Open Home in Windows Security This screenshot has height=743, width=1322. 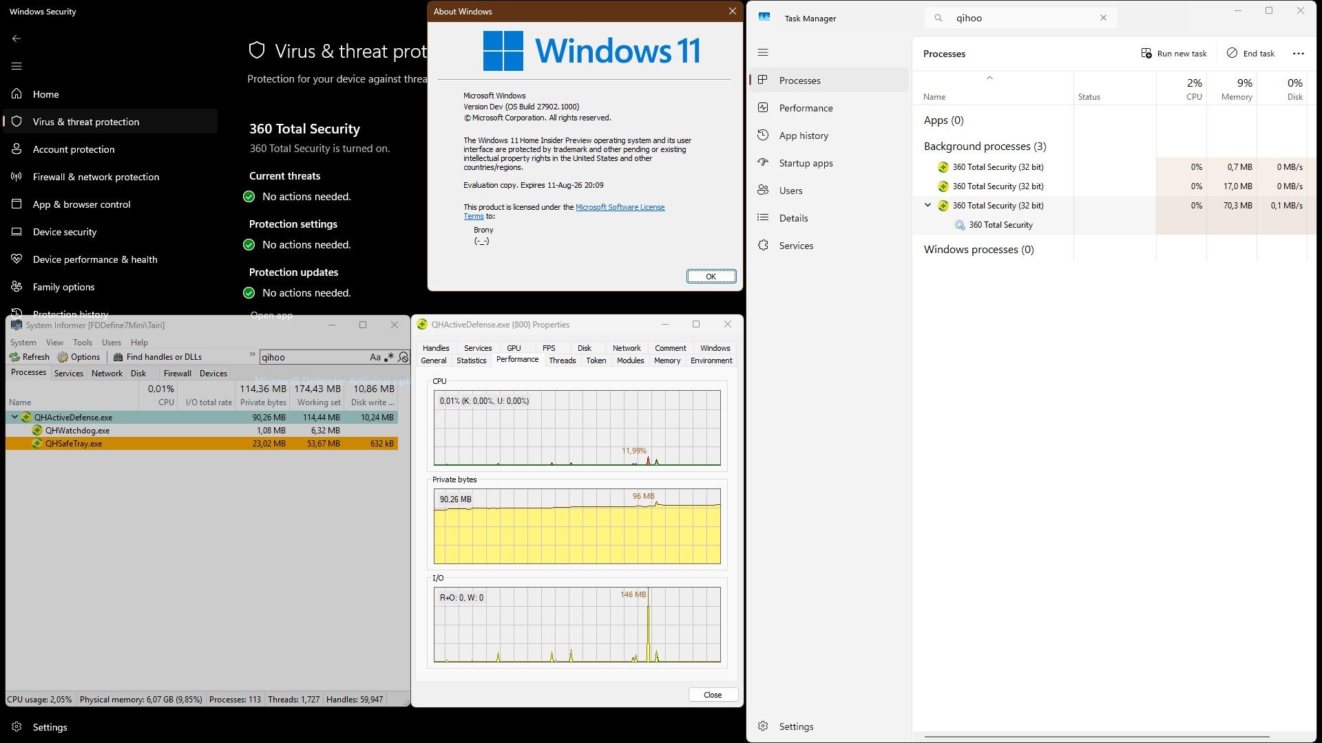point(110,94)
